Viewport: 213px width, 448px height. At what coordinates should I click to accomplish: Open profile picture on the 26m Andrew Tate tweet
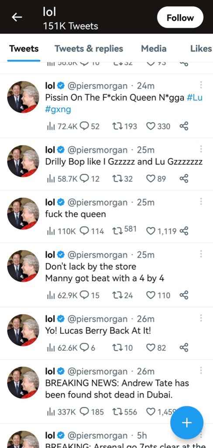coord(23,383)
